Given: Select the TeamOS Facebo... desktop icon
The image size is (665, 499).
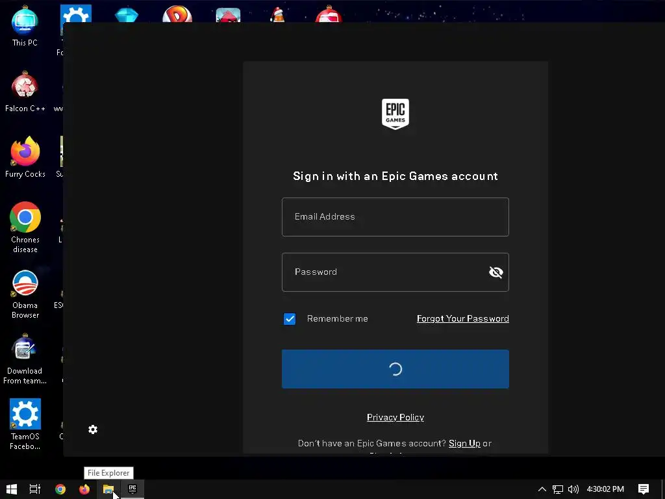Looking at the screenshot, I should click(x=25, y=424).
